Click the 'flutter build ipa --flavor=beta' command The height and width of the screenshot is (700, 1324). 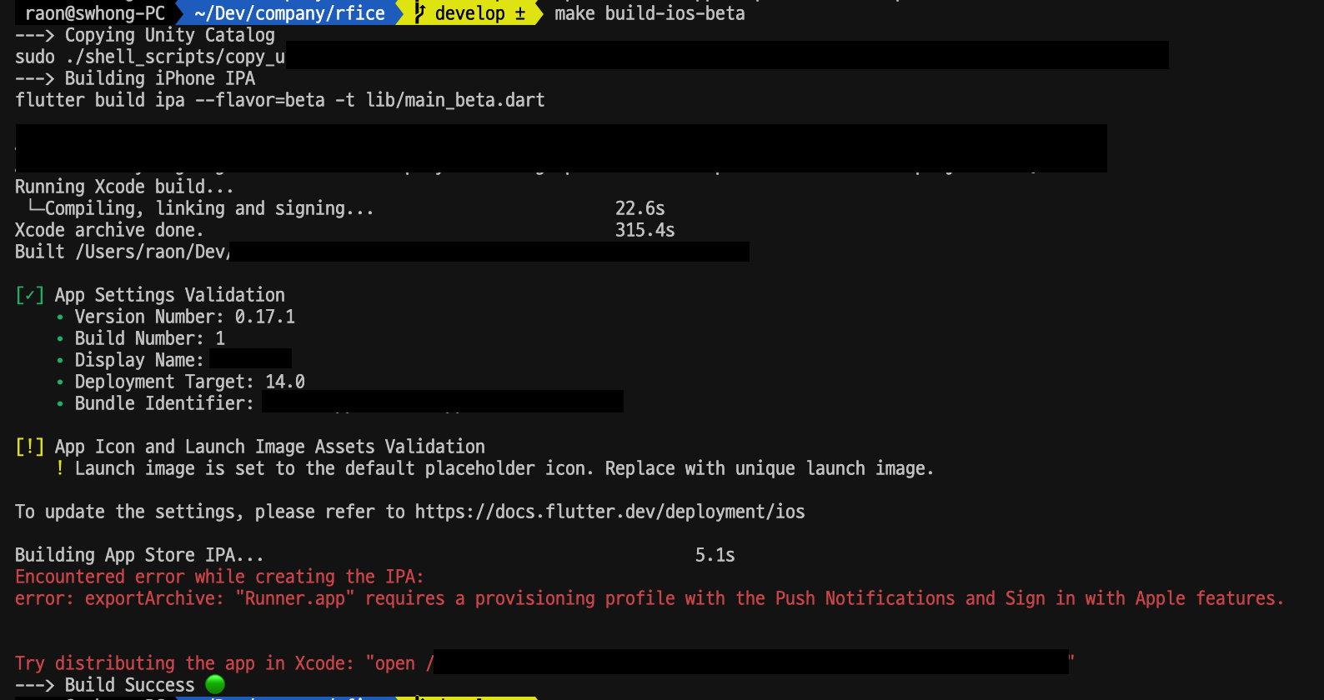tap(280, 100)
